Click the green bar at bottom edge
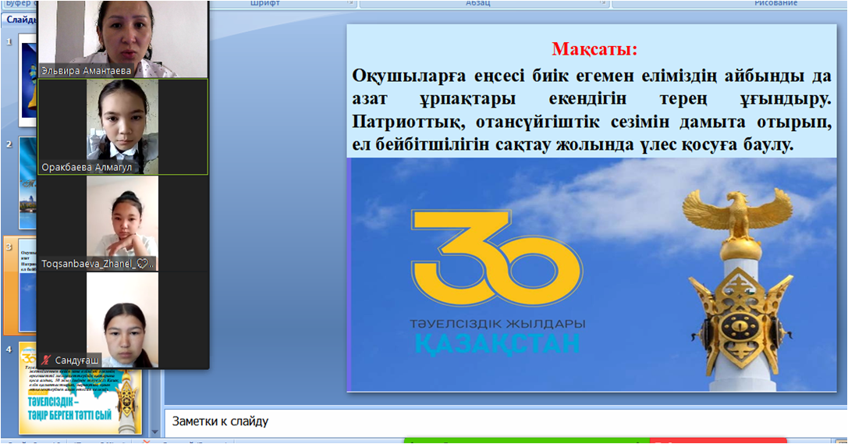848x444 pixels. 527,441
